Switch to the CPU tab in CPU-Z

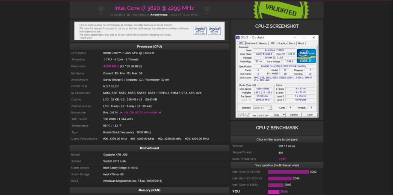click(x=241, y=43)
